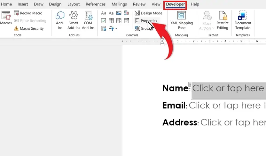This screenshot has width=266, height=156.
Task: Click the horizontal ruler at mark 3
Action: pyautogui.click(x=209, y=41)
